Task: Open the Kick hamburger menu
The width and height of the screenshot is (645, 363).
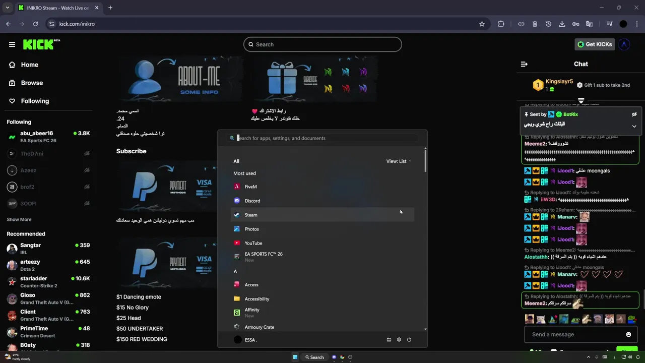Action: click(x=12, y=44)
